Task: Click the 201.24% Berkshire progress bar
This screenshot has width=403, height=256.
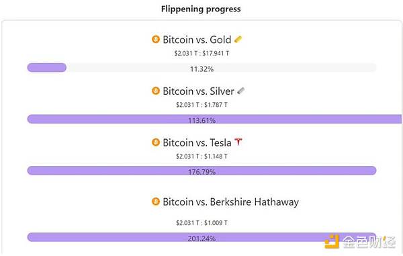Action: pyautogui.click(x=201, y=237)
